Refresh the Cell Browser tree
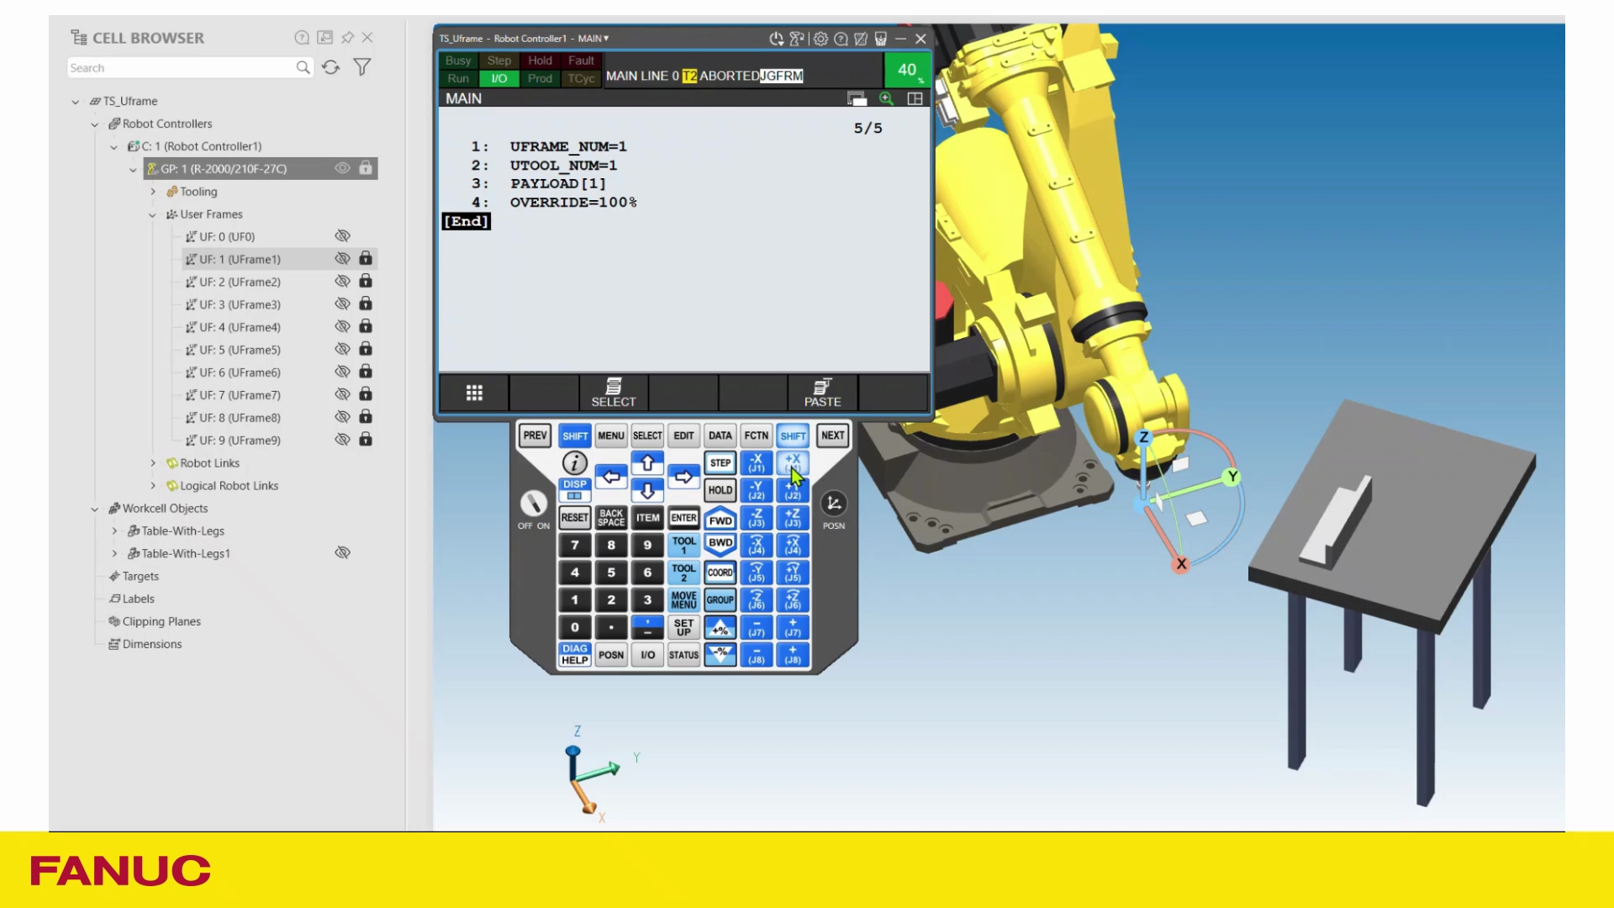 [x=330, y=67]
